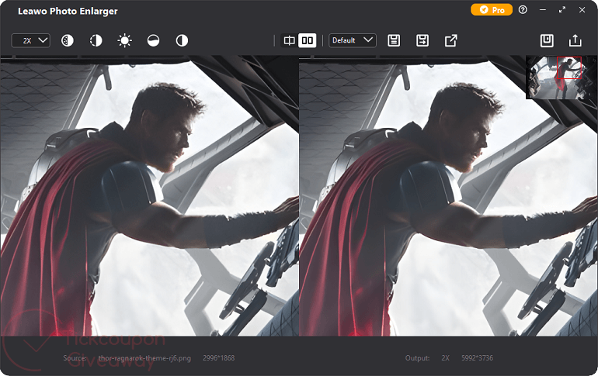Minimize the Leawo Photo Enlarger window

click(543, 10)
